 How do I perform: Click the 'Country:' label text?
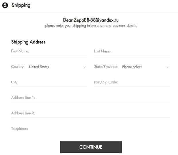pos(18,67)
